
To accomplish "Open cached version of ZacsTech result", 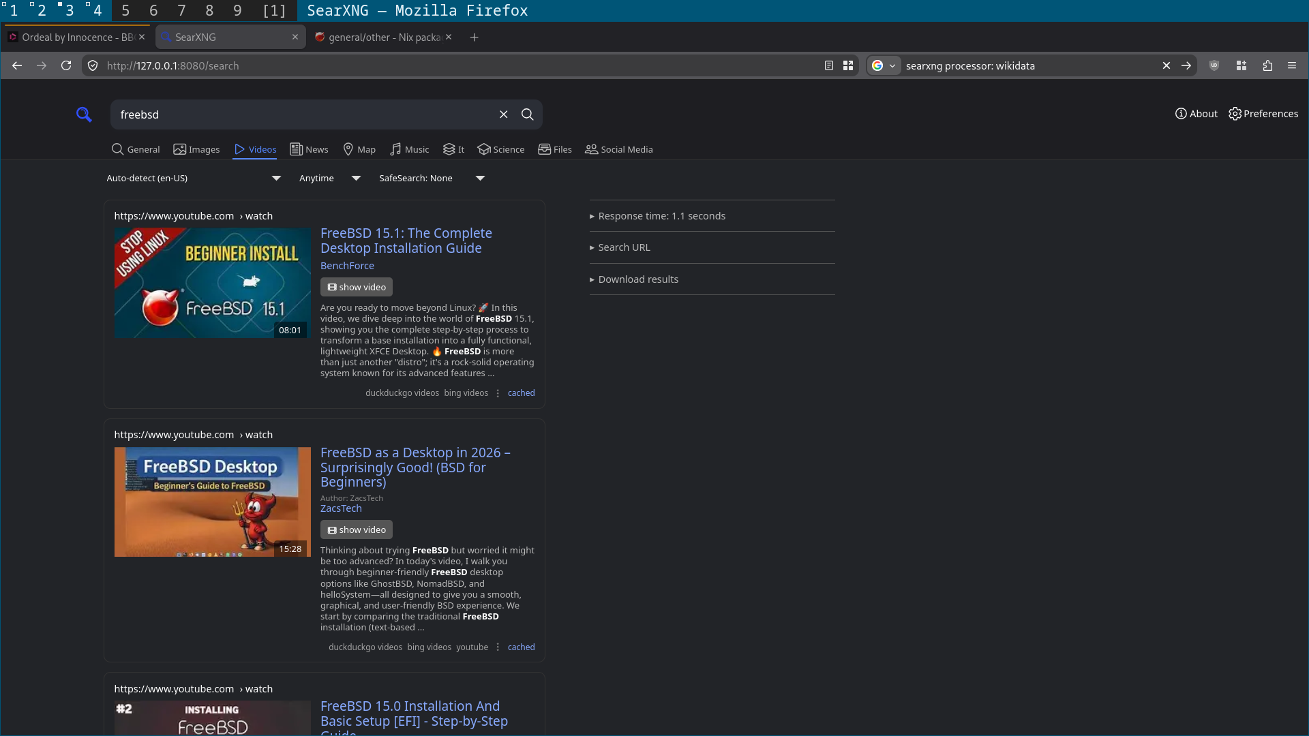I will point(521,647).
